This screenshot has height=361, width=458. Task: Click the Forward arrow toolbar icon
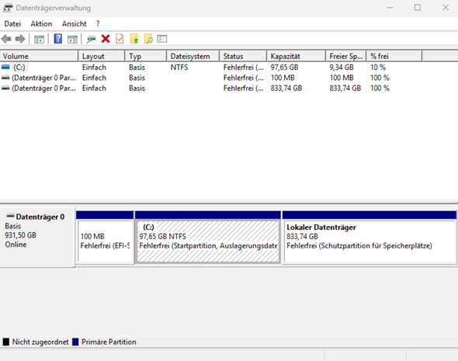(20, 39)
